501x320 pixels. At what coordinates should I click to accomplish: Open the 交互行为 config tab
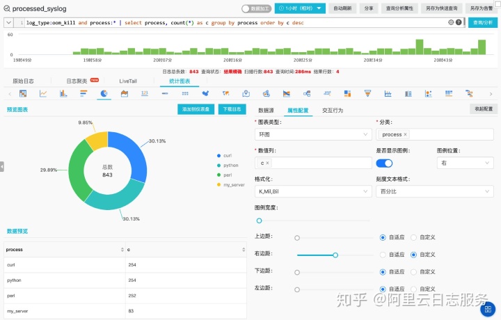point(333,110)
